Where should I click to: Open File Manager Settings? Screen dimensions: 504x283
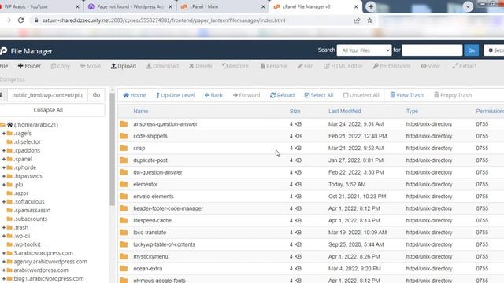point(495,50)
